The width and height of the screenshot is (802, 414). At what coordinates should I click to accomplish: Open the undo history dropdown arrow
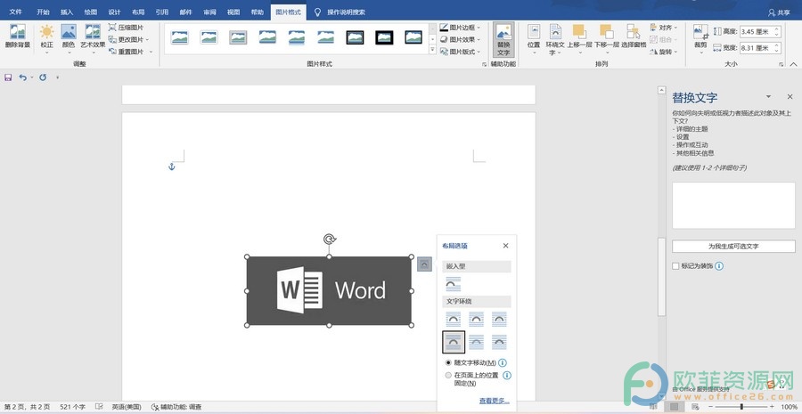(32, 77)
